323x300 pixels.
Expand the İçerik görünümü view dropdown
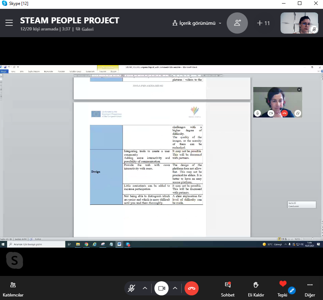197,23
